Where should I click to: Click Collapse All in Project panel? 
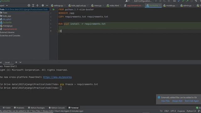37,5
